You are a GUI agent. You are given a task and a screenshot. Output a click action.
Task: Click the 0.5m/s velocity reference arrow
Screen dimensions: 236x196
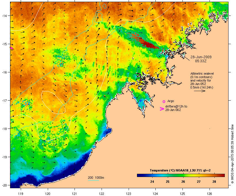[x=199, y=91]
